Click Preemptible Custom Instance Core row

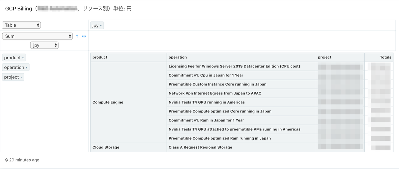[241, 84]
